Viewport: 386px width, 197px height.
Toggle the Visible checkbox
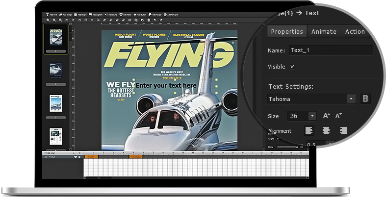[292, 67]
